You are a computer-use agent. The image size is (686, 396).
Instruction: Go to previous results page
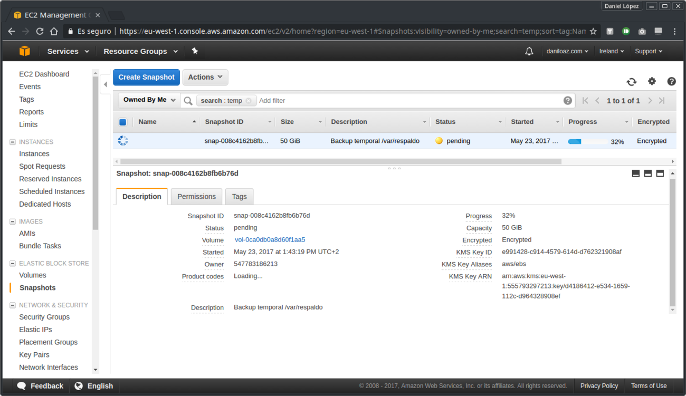click(x=597, y=101)
